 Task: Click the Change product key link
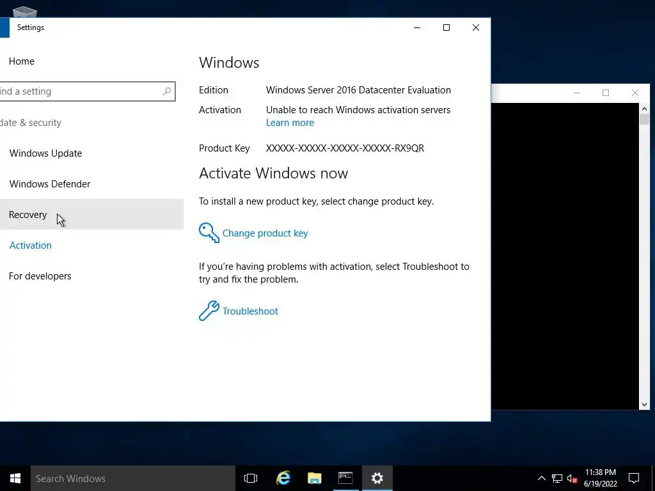coord(265,233)
